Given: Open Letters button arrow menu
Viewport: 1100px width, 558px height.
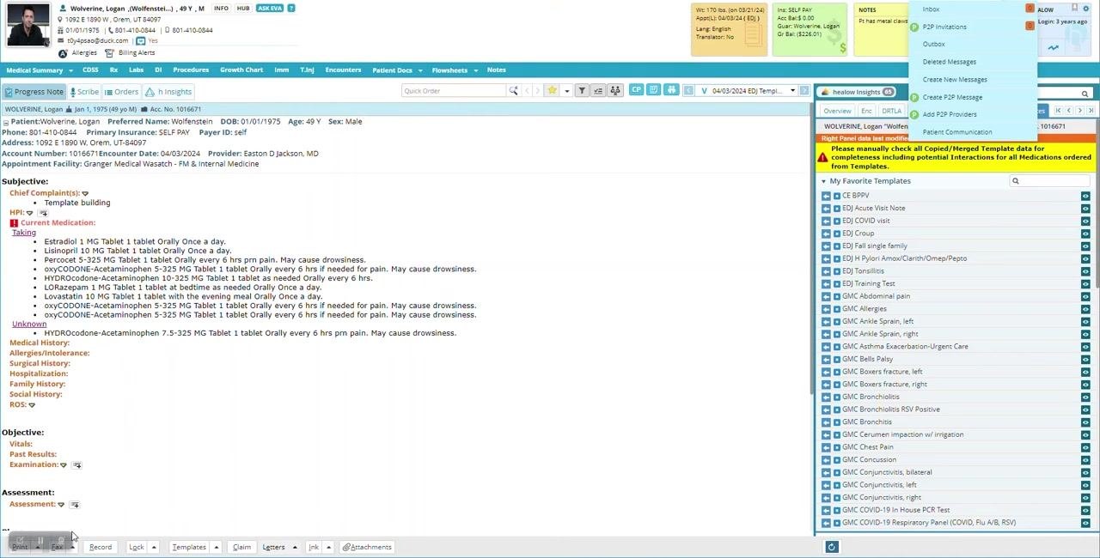Looking at the screenshot, I should coord(295,547).
